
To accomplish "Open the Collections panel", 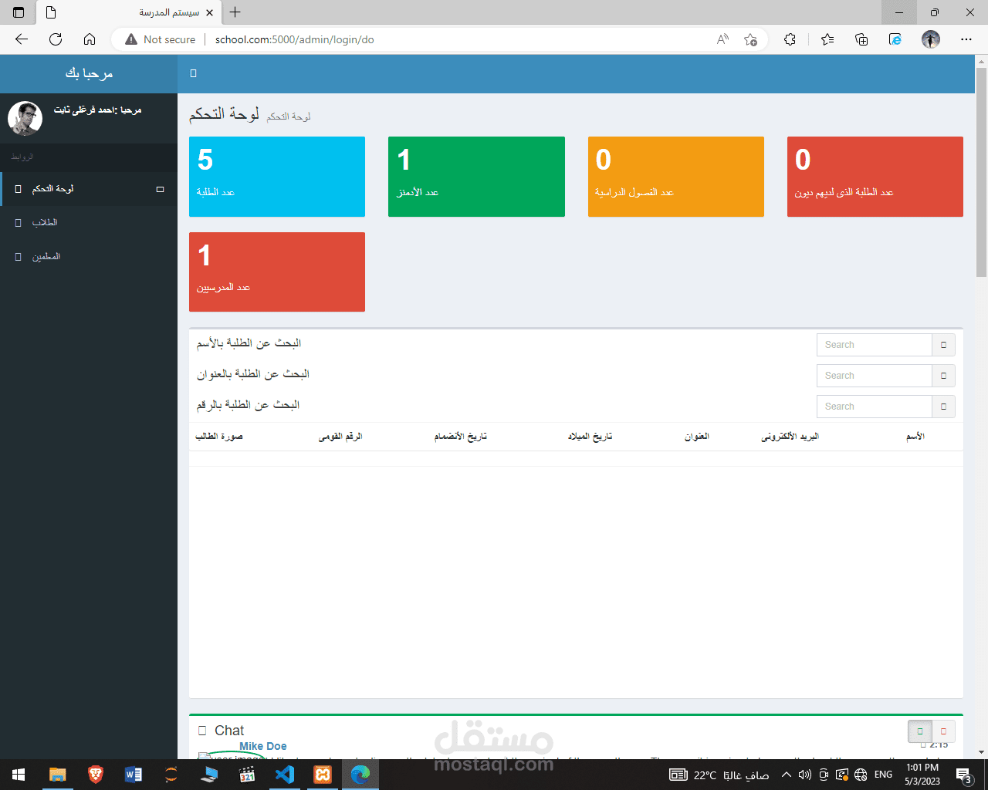I will pyautogui.click(x=861, y=39).
